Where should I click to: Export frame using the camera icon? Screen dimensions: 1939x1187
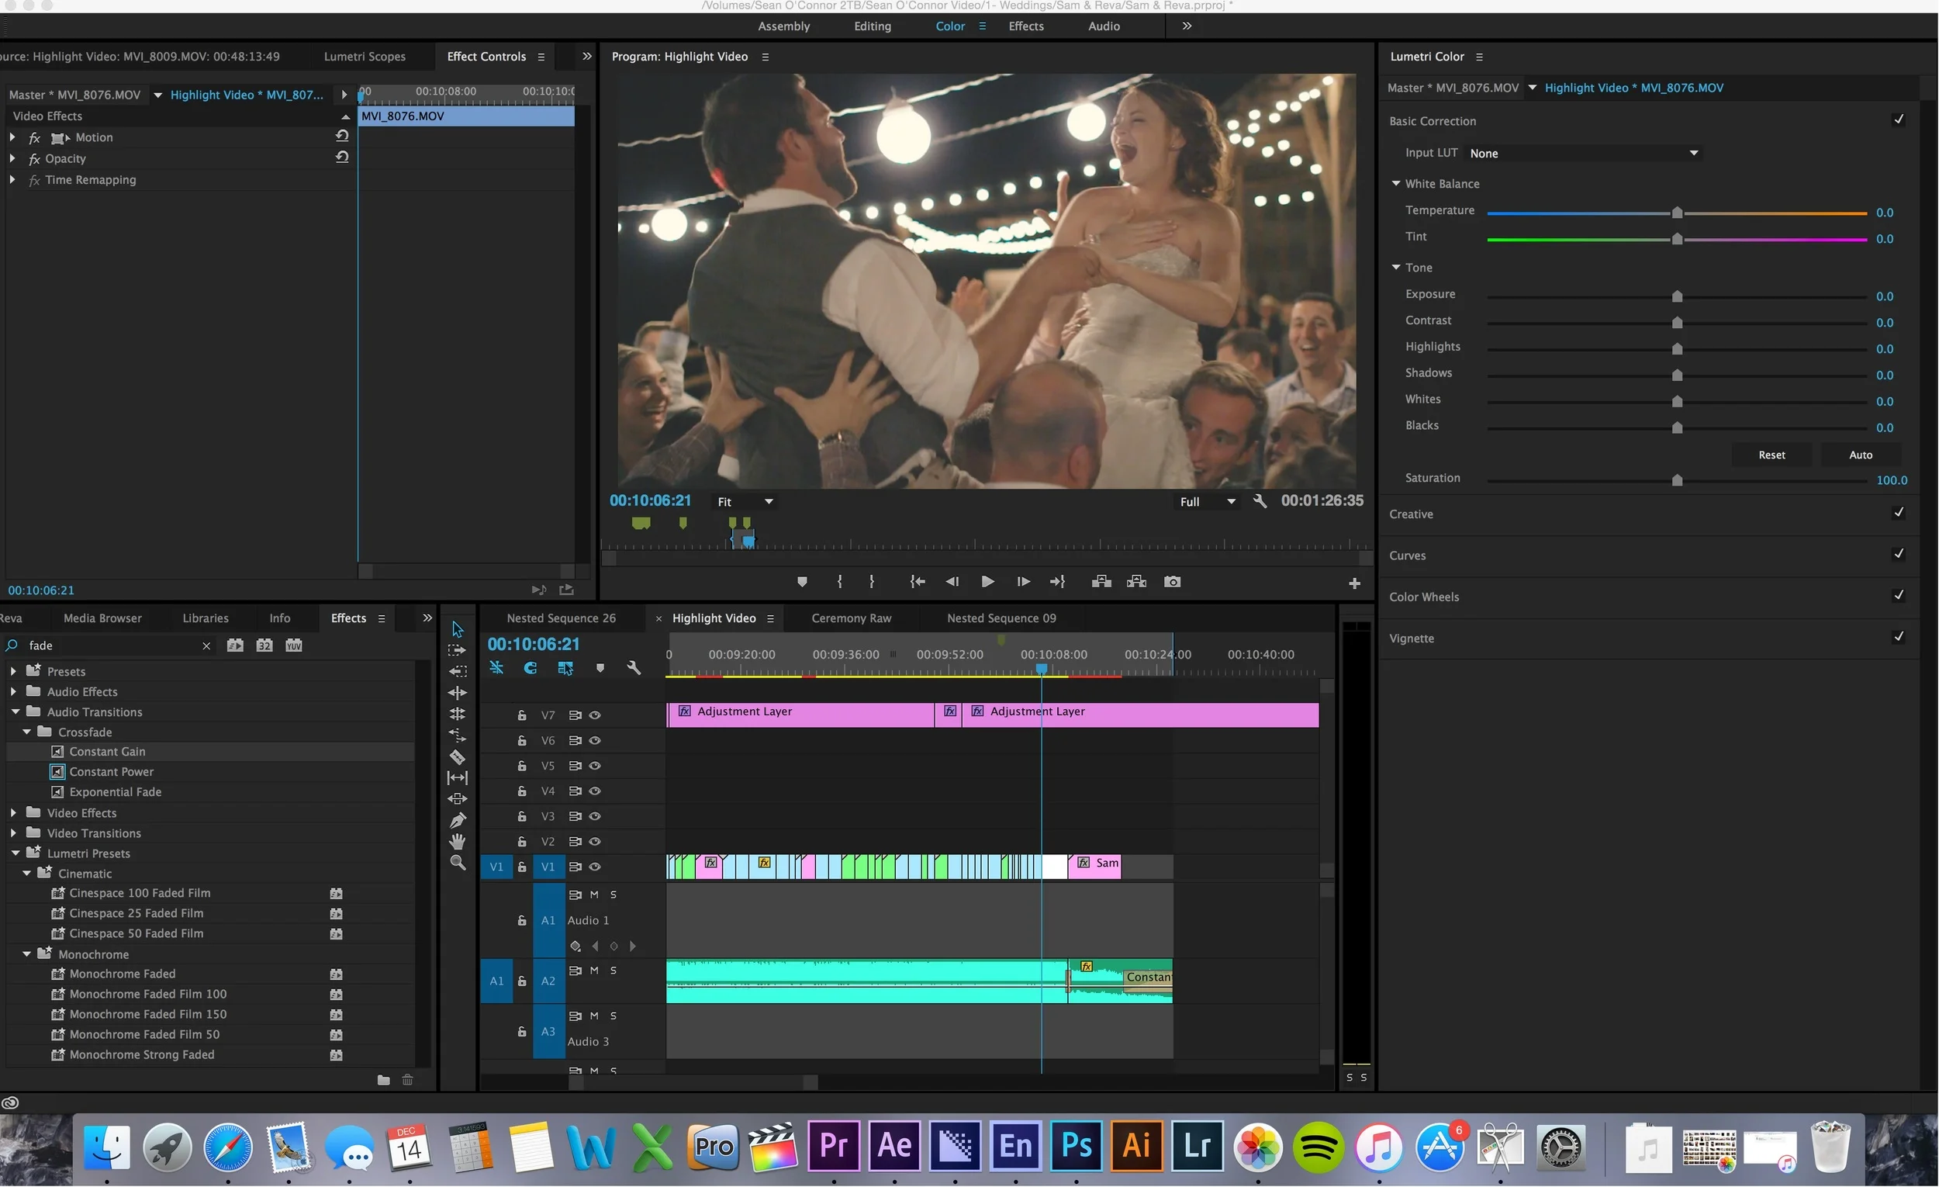[1172, 582]
